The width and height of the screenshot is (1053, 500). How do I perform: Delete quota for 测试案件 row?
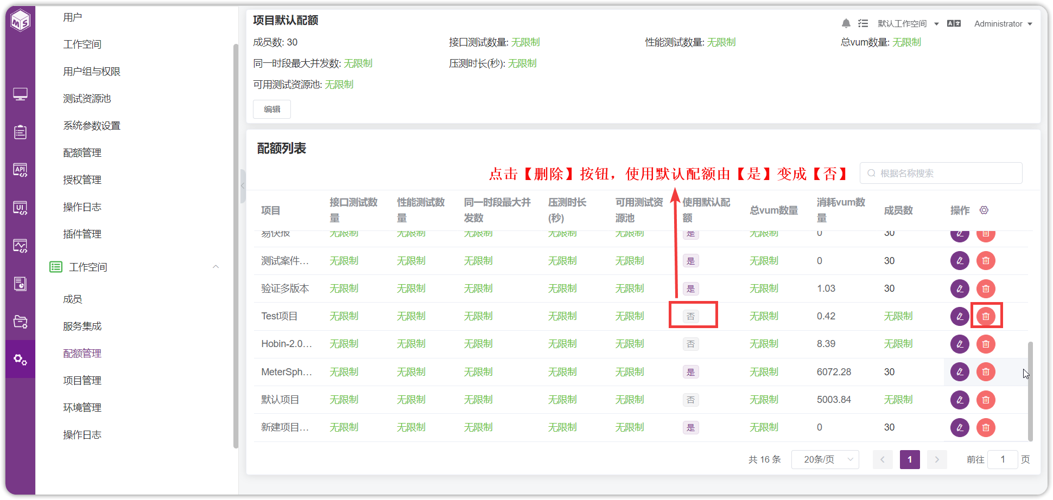point(986,261)
